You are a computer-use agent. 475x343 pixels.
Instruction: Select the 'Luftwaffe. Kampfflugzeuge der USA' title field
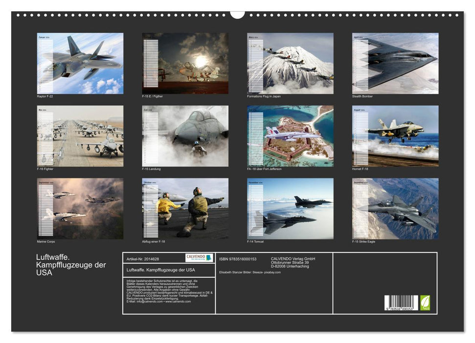(x=160, y=269)
